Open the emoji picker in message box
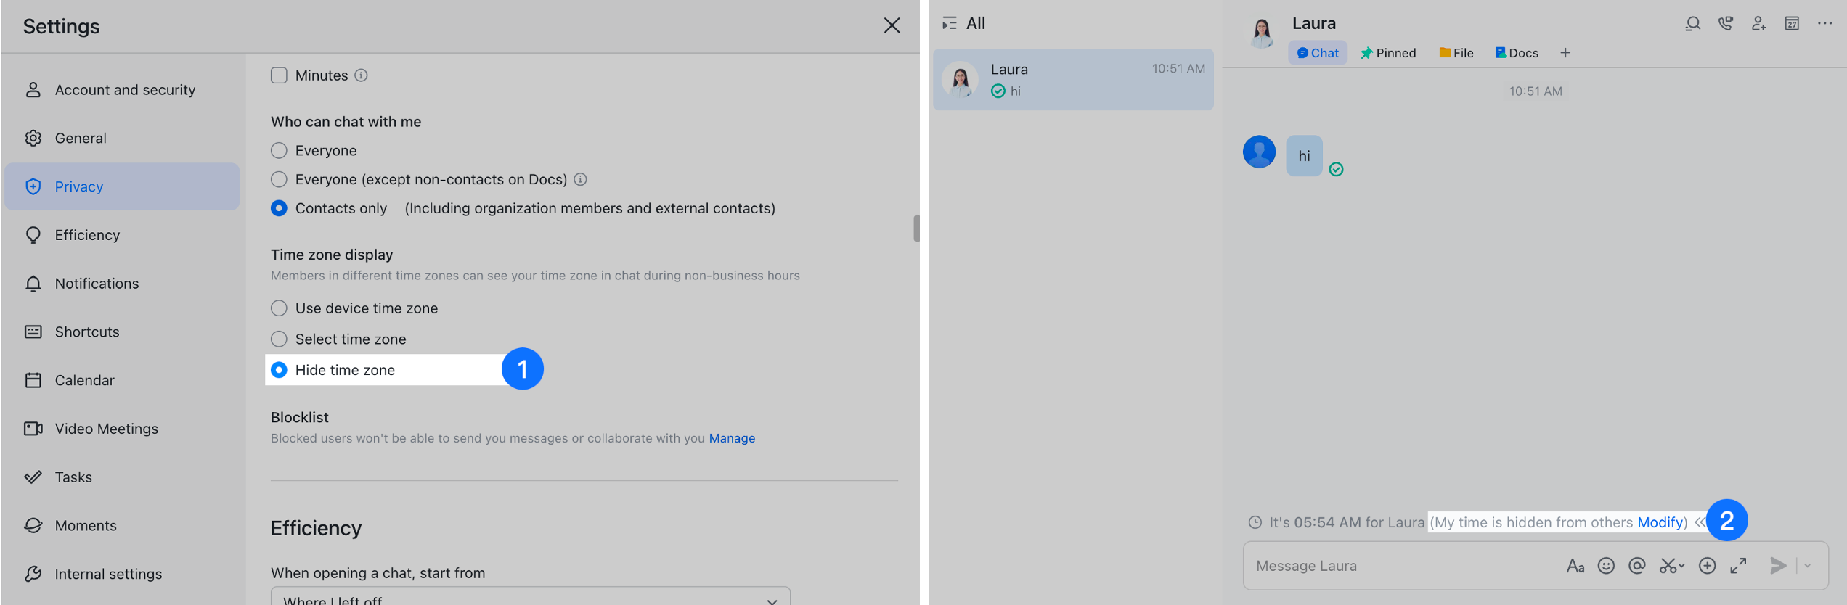The width and height of the screenshot is (1847, 605). (x=1606, y=566)
